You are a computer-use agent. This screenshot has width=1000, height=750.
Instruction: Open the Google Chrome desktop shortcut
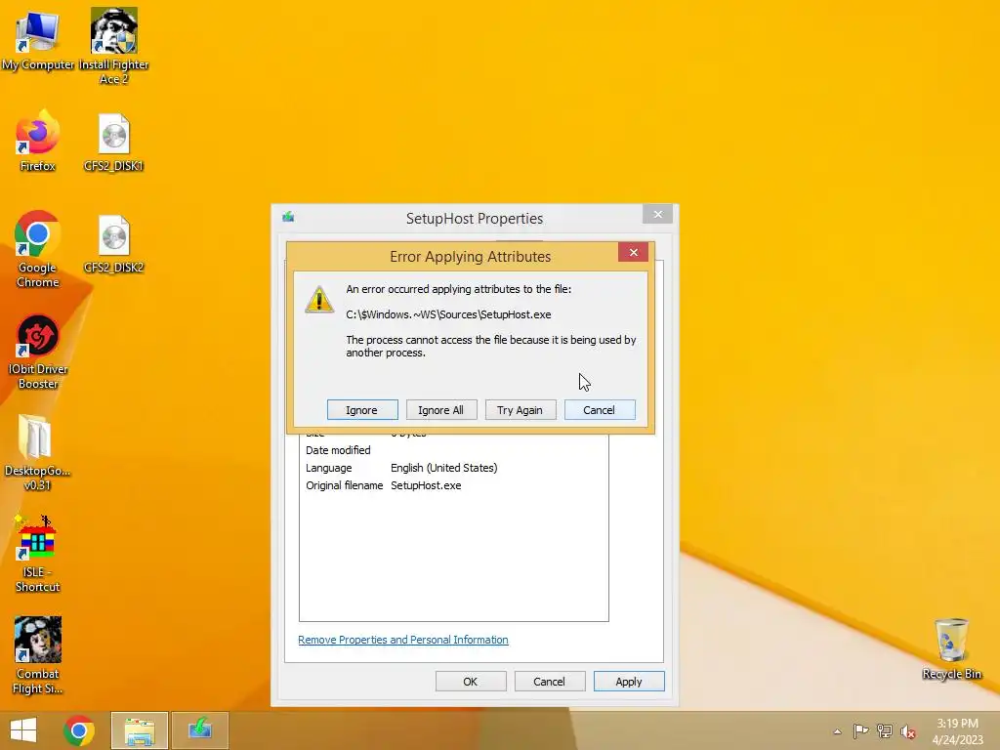[38, 249]
